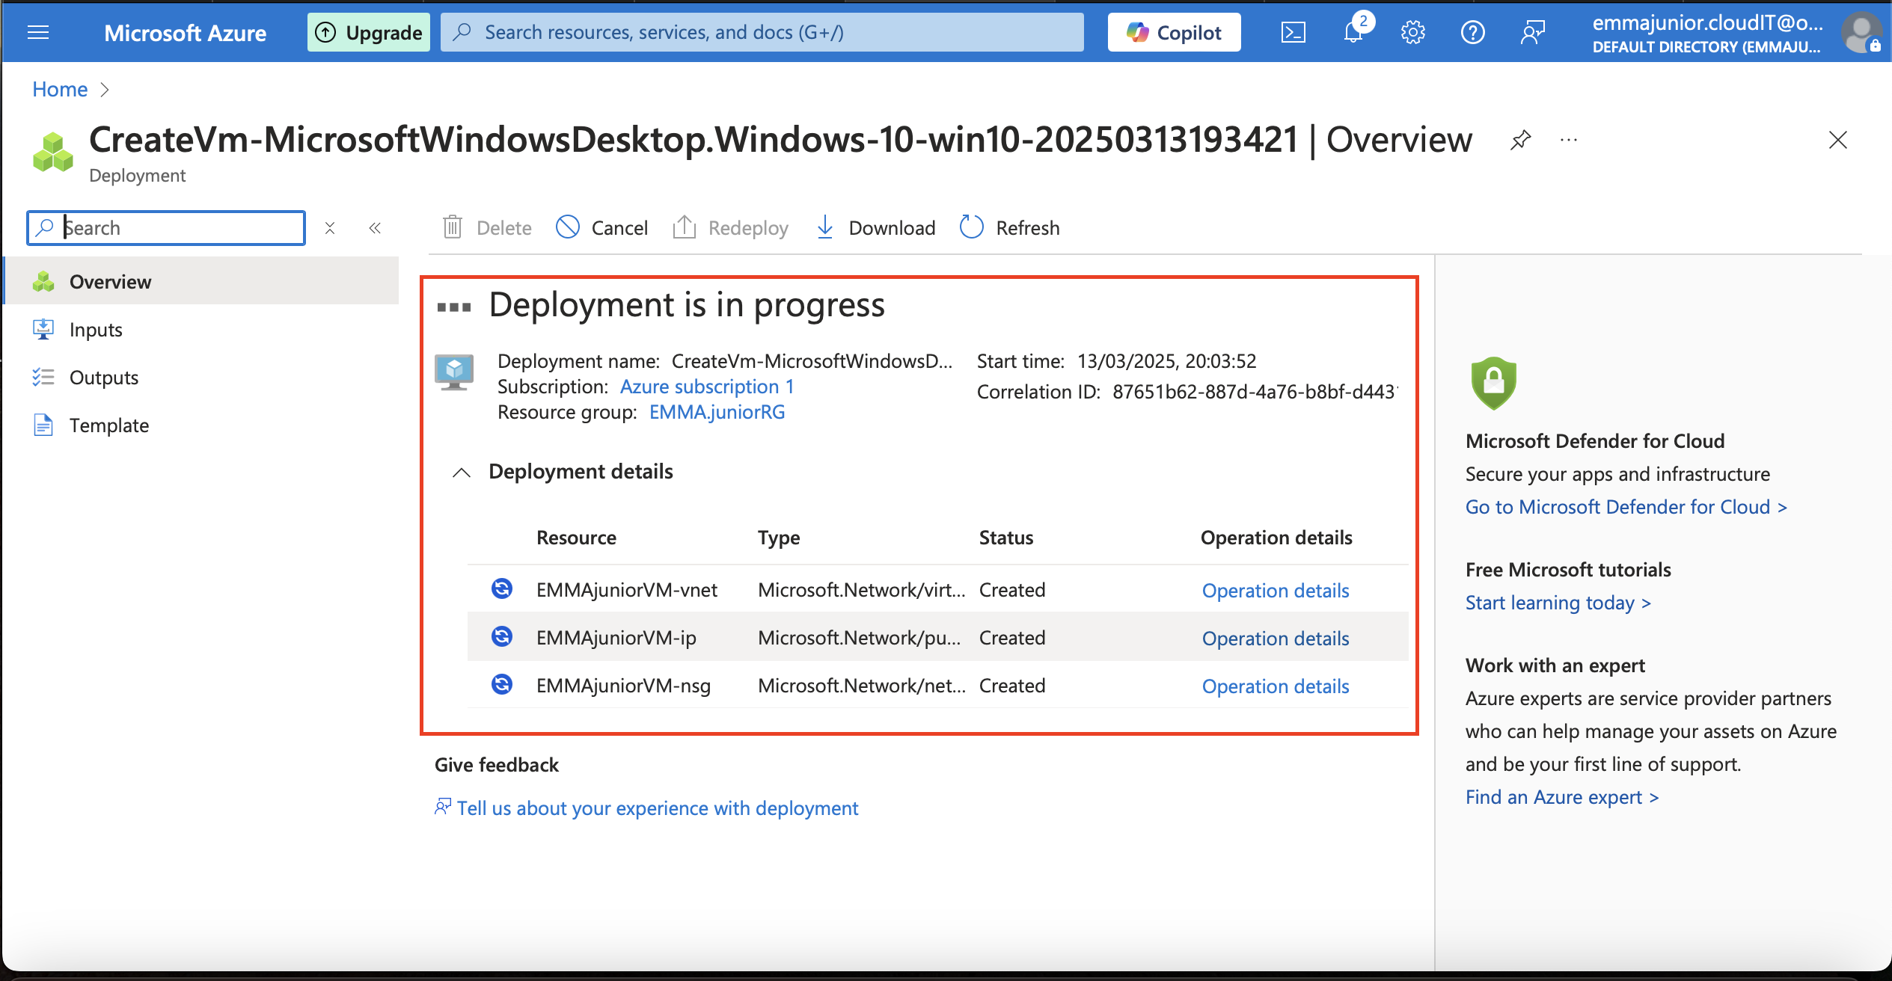Open notifications bell
Viewport: 1892px width, 981px height.
point(1353,32)
